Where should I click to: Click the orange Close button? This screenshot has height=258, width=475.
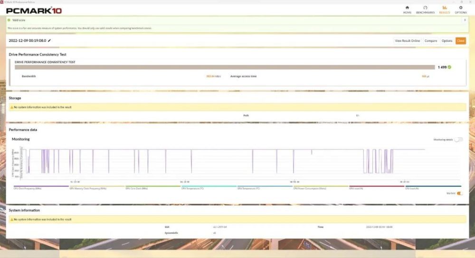tap(461, 41)
